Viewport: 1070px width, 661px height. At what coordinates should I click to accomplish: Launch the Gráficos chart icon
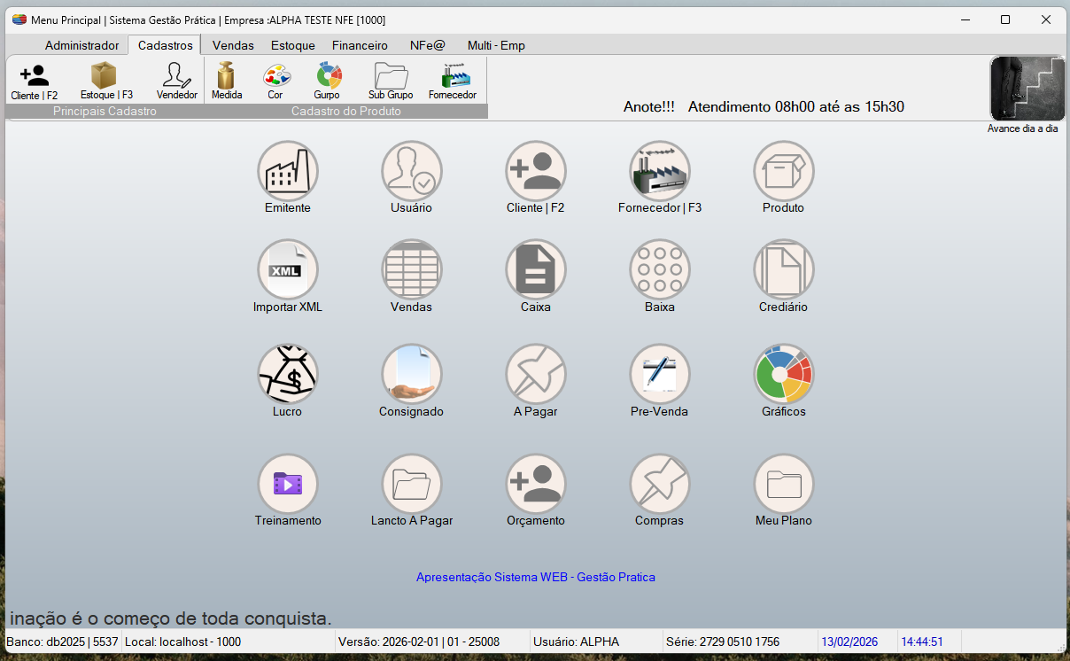[783, 375]
